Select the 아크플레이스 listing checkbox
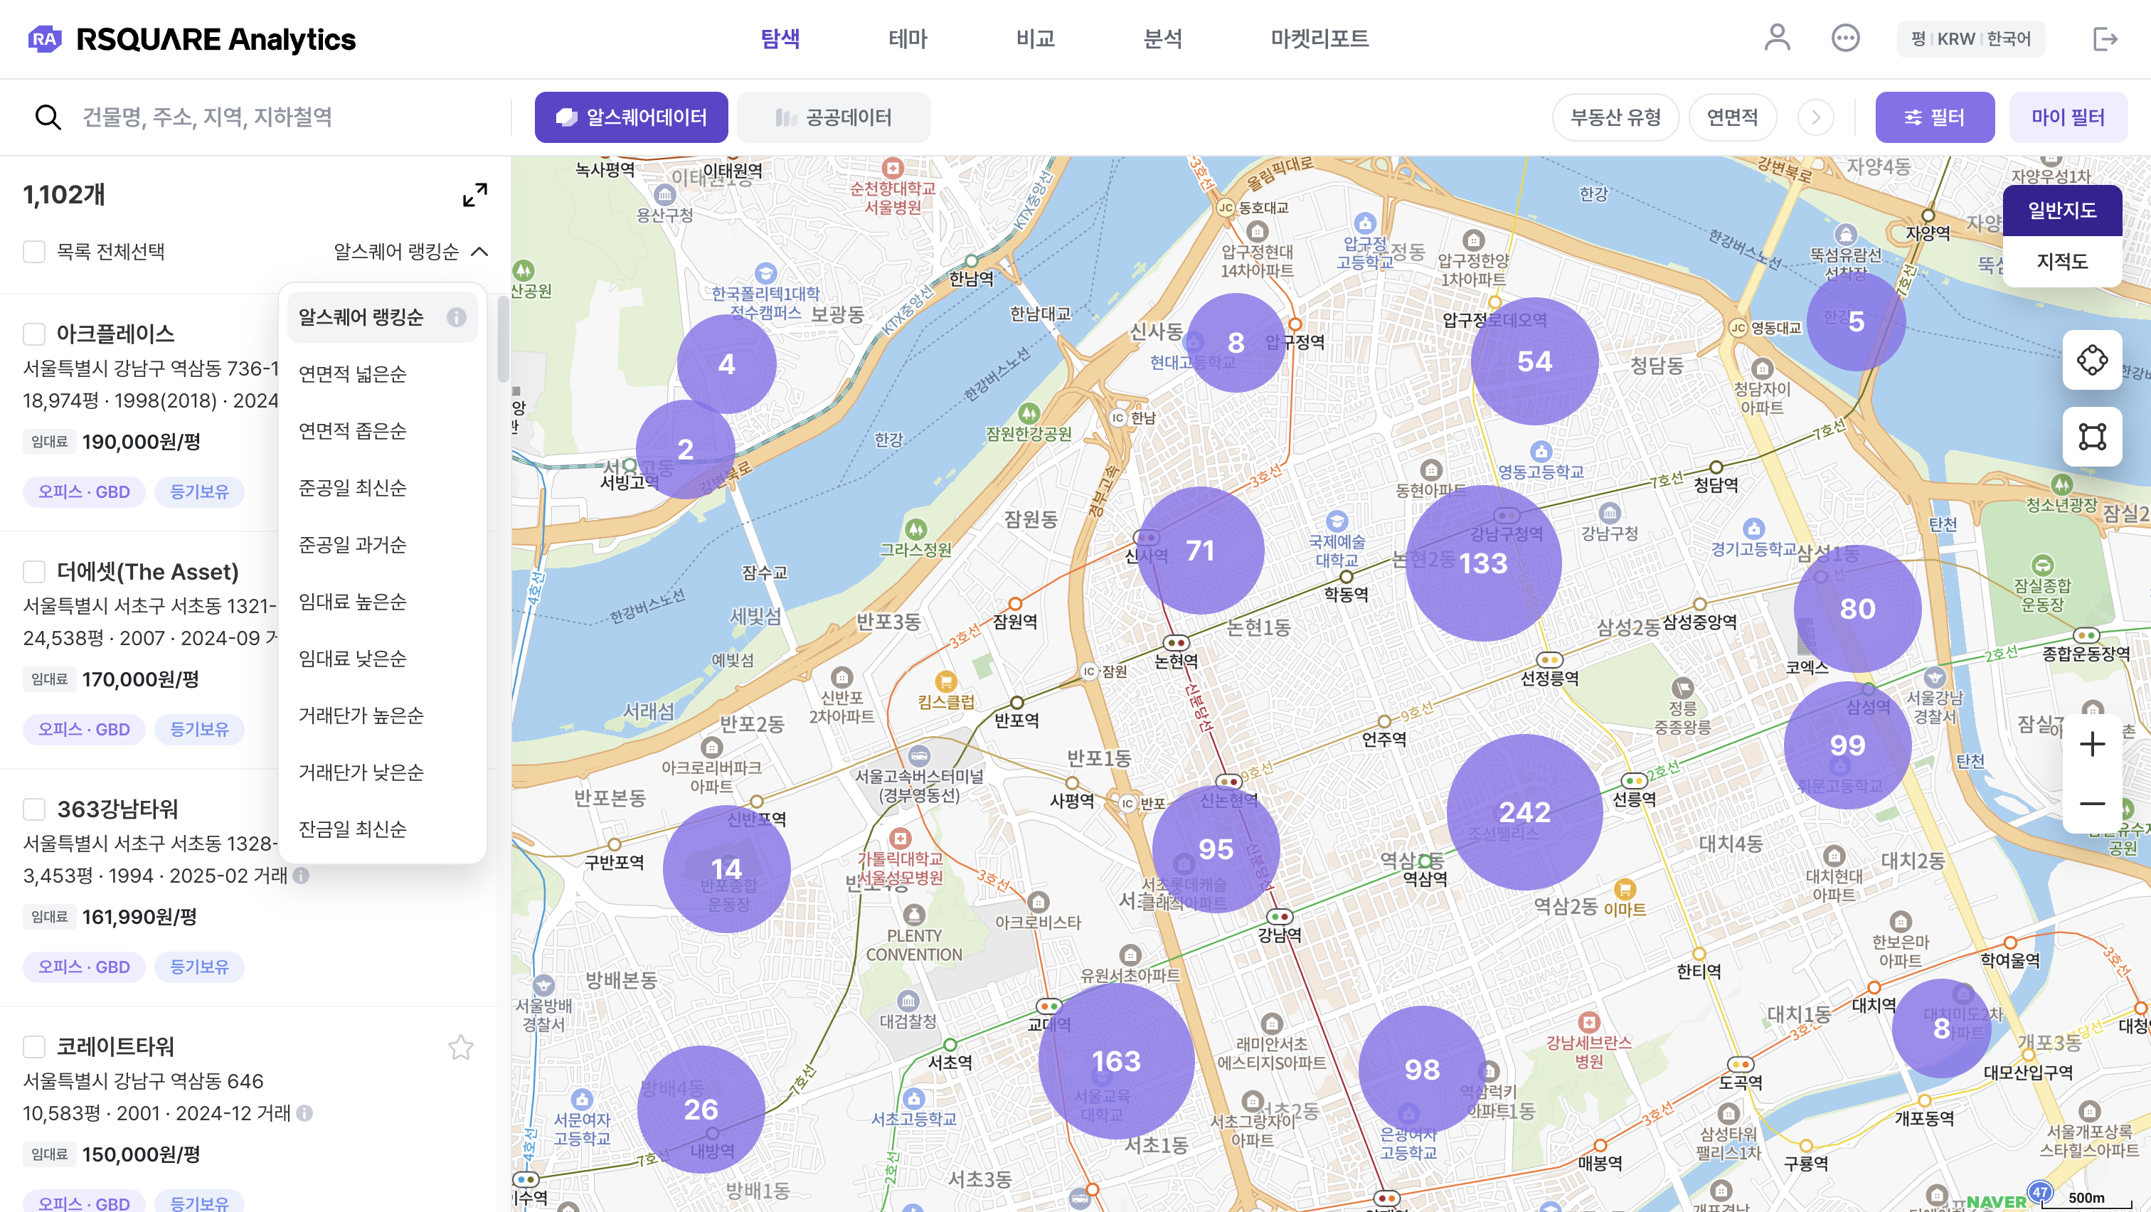Viewport: 2151px width, 1212px height. [34, 334]
